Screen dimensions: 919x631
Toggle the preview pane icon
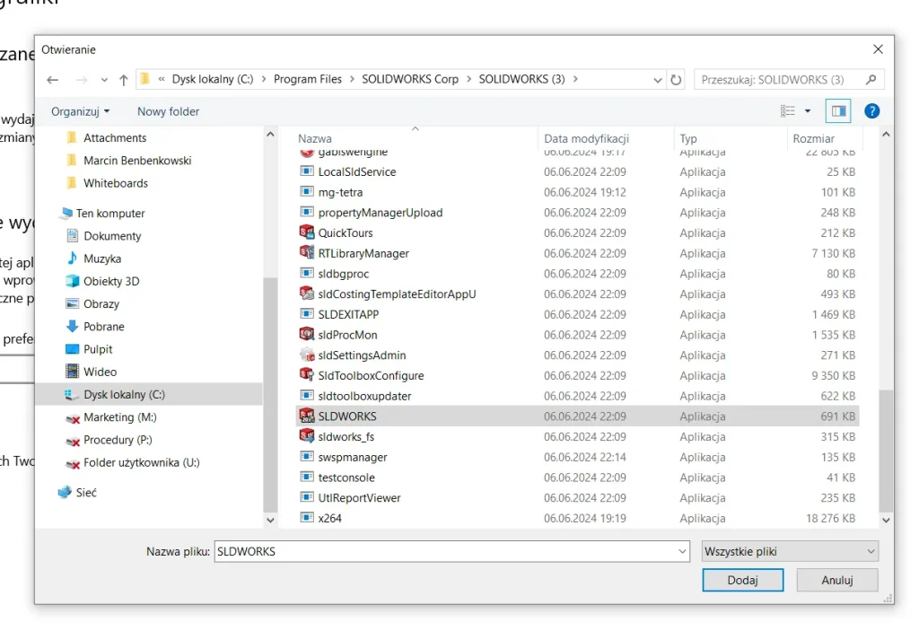pos(839,111)
